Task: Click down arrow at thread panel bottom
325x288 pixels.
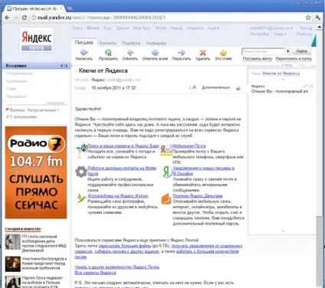Action: [x=283, y=231]
